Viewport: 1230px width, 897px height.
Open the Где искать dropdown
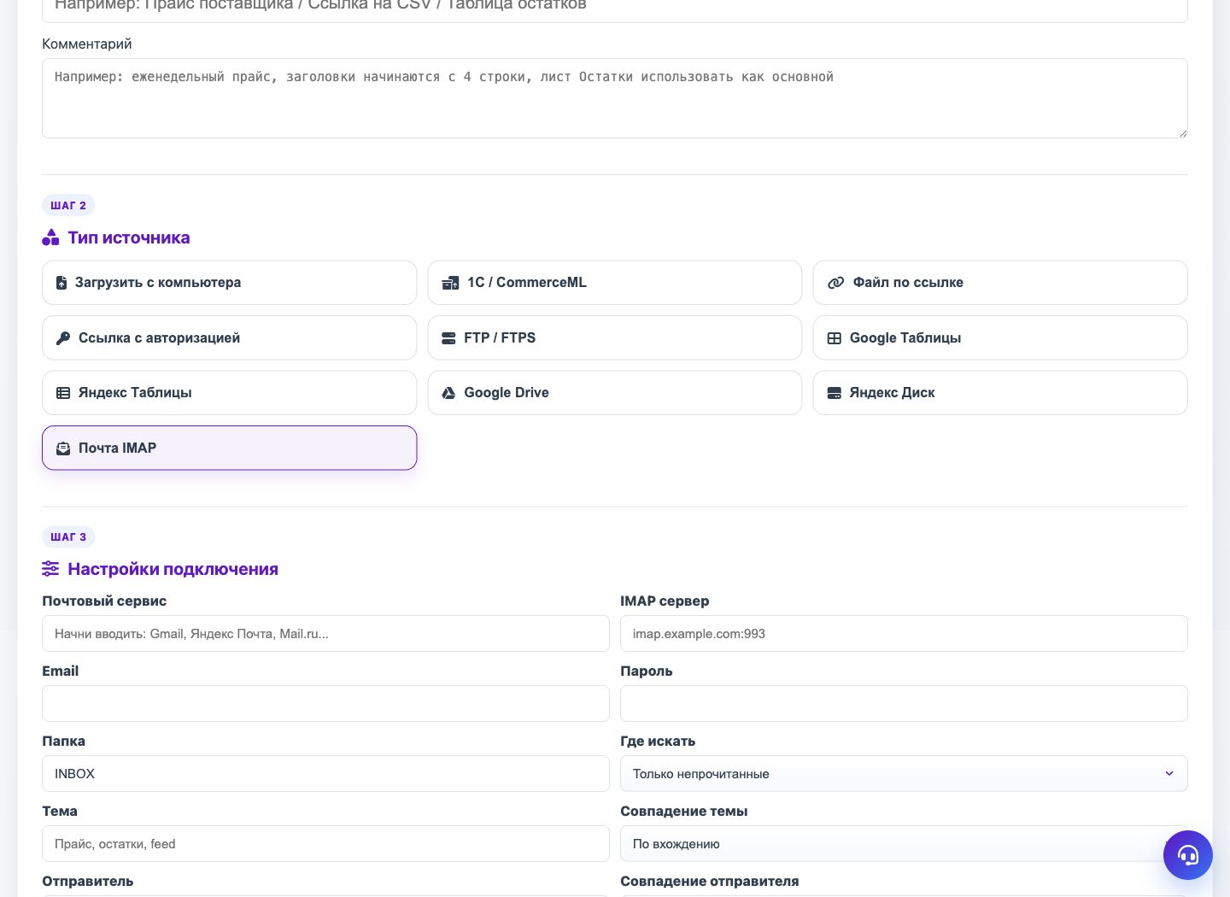point(904,774)
